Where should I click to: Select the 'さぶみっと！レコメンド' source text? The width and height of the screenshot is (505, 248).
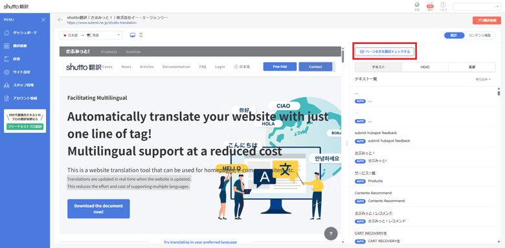[373, 213]
